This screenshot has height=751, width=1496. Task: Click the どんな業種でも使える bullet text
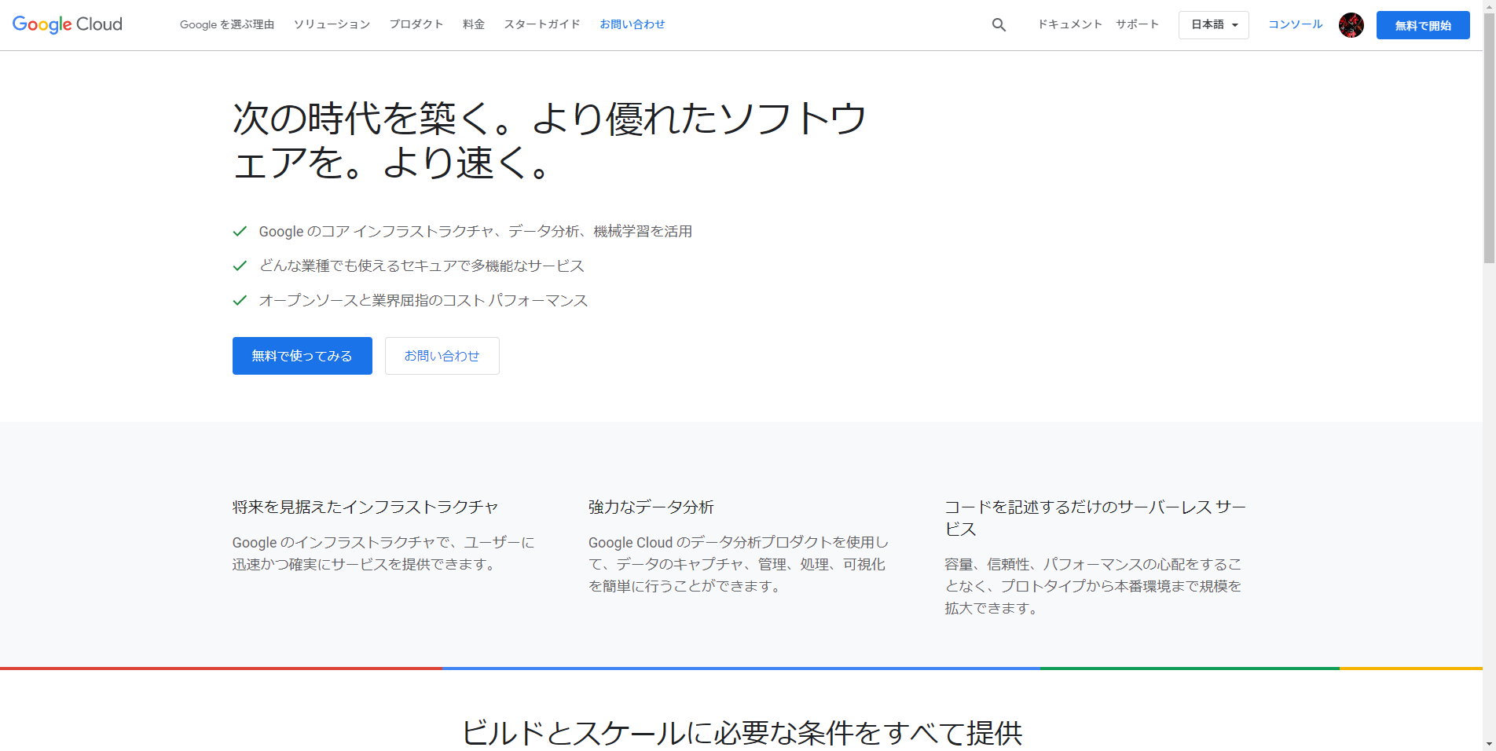click(422, 266)
